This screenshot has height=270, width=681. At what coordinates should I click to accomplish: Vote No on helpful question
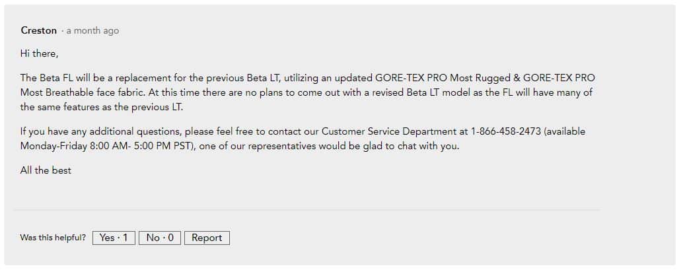point(159,238)
